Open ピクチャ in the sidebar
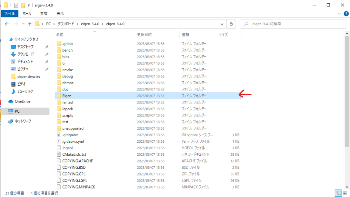 point(23,69)
